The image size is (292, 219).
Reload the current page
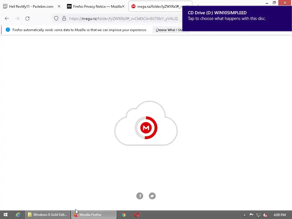27,19
